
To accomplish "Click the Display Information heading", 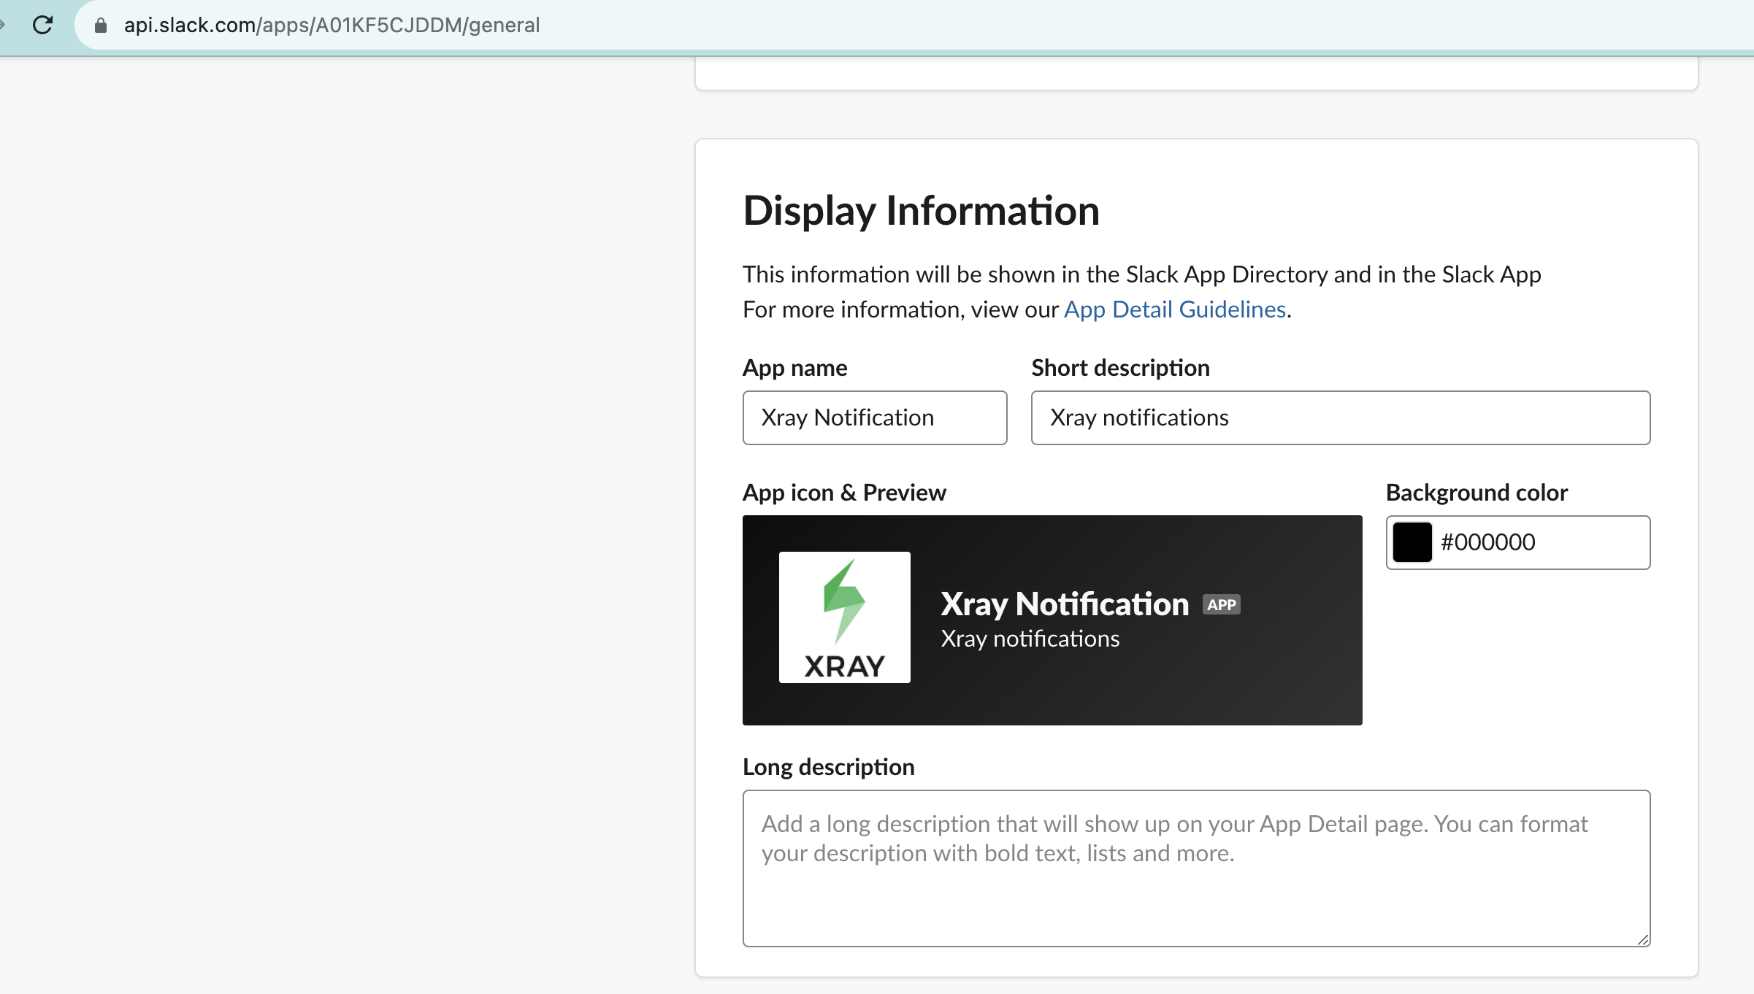I will tap(921, 211).
